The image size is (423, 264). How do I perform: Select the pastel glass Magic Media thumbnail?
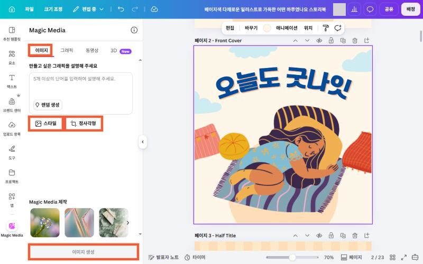click(x=79, y=222)
